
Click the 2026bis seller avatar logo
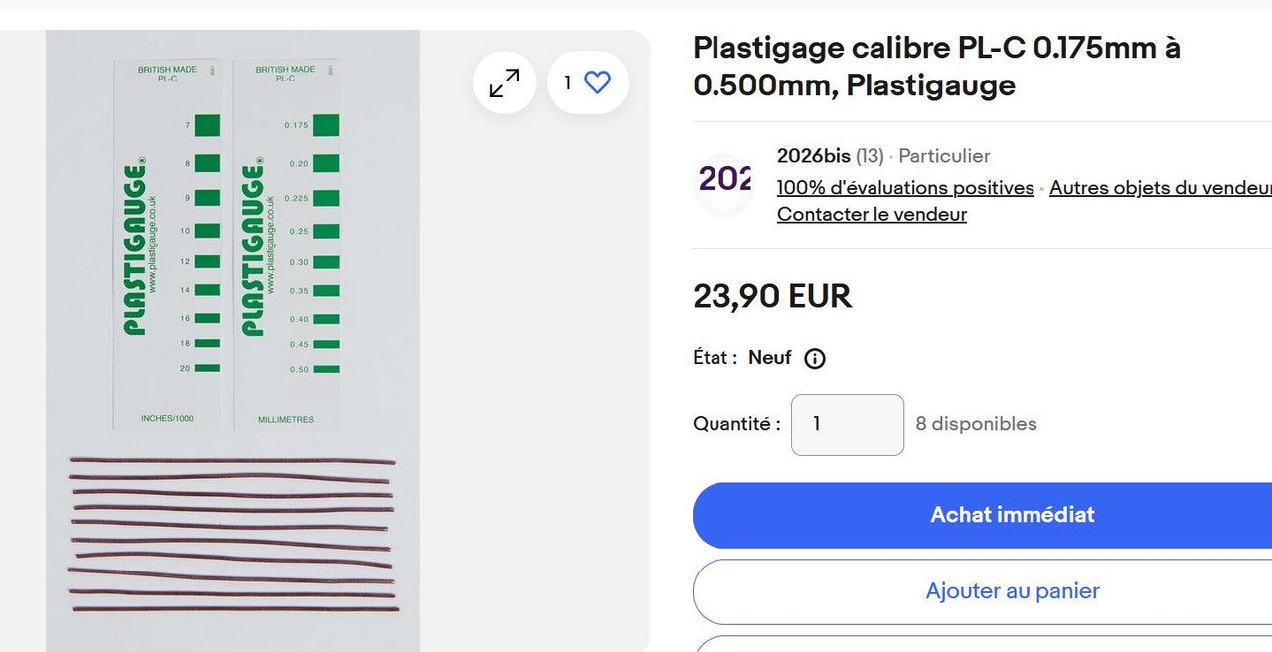coord(724,184)
